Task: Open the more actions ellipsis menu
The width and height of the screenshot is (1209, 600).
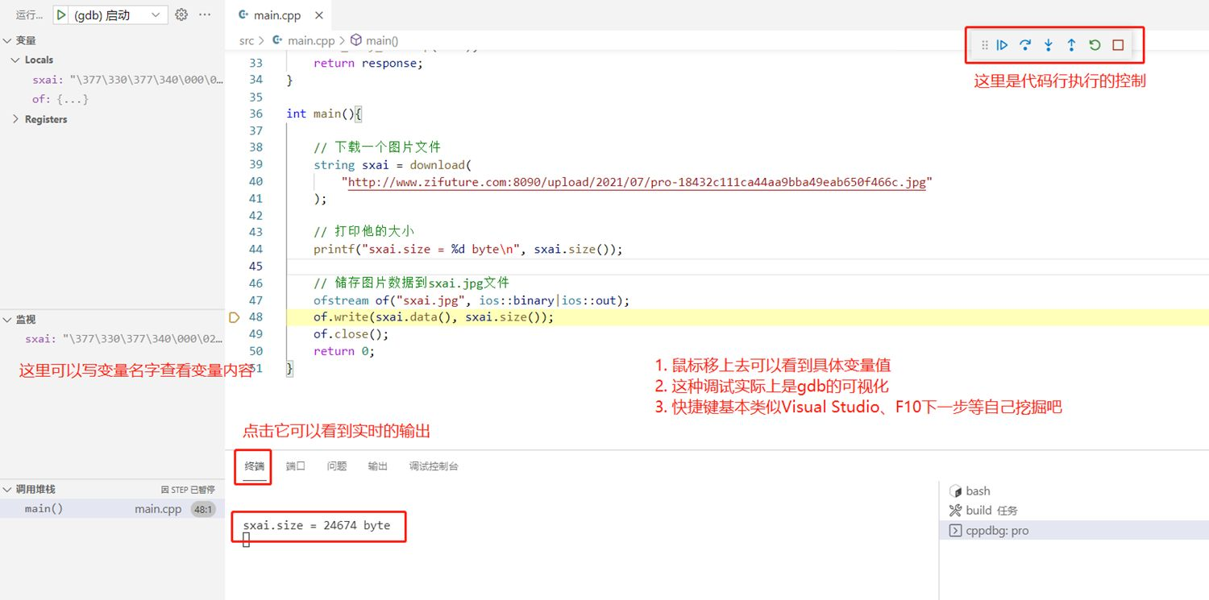Action: tap(205, 14)
